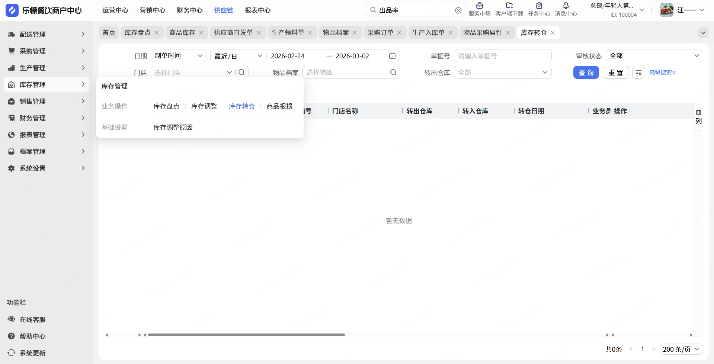Image resolution: width=714 pixels, height=364 pixels.
Task: Click the blue 查询 button
Action: [586, 73]
